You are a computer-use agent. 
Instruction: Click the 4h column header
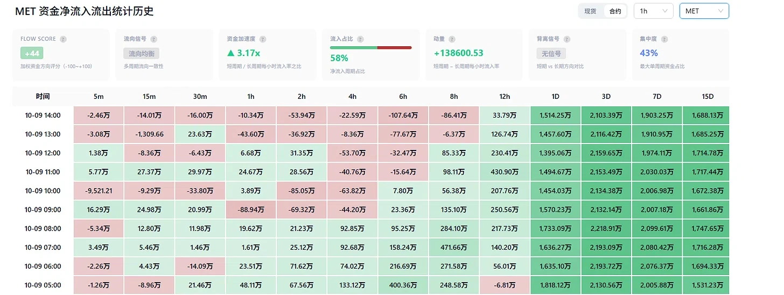pyautogui.click(x=352, y=97)
